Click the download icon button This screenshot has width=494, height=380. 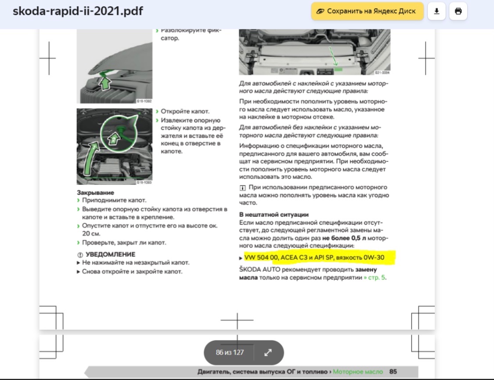[436, 11]
